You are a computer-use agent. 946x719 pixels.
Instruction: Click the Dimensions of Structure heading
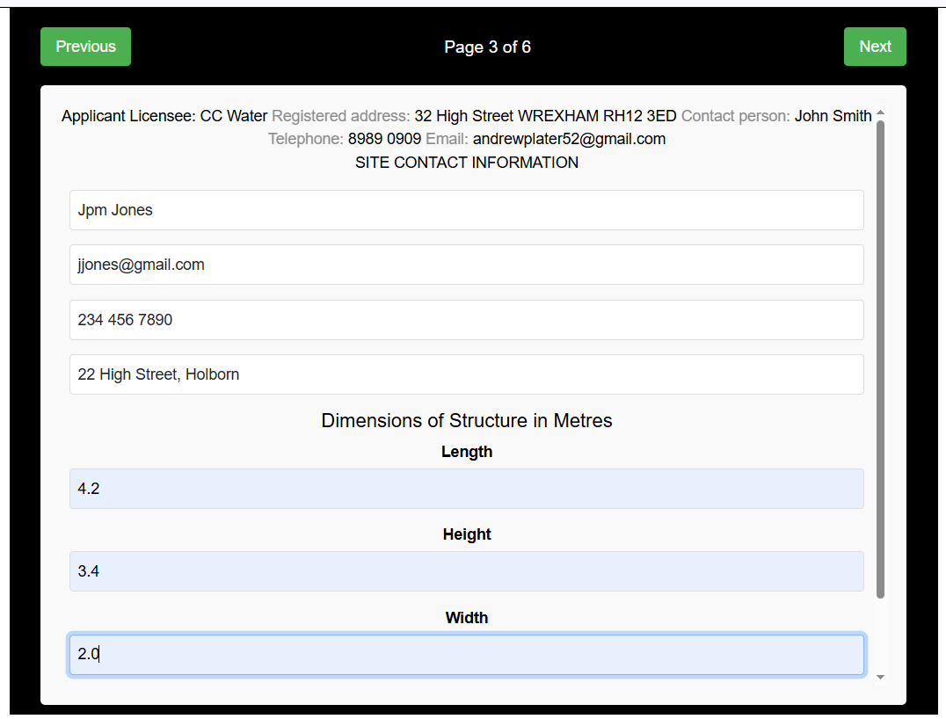pyautogui.click(x=466, y=420)
